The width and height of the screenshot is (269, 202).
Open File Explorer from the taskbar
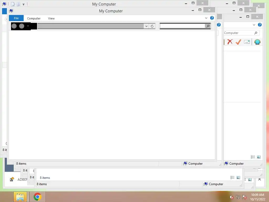pyautogui.click(x=20, y=197)
